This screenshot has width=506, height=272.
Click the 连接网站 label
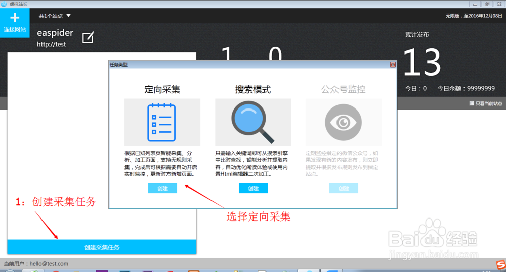[x=15, y=29]
